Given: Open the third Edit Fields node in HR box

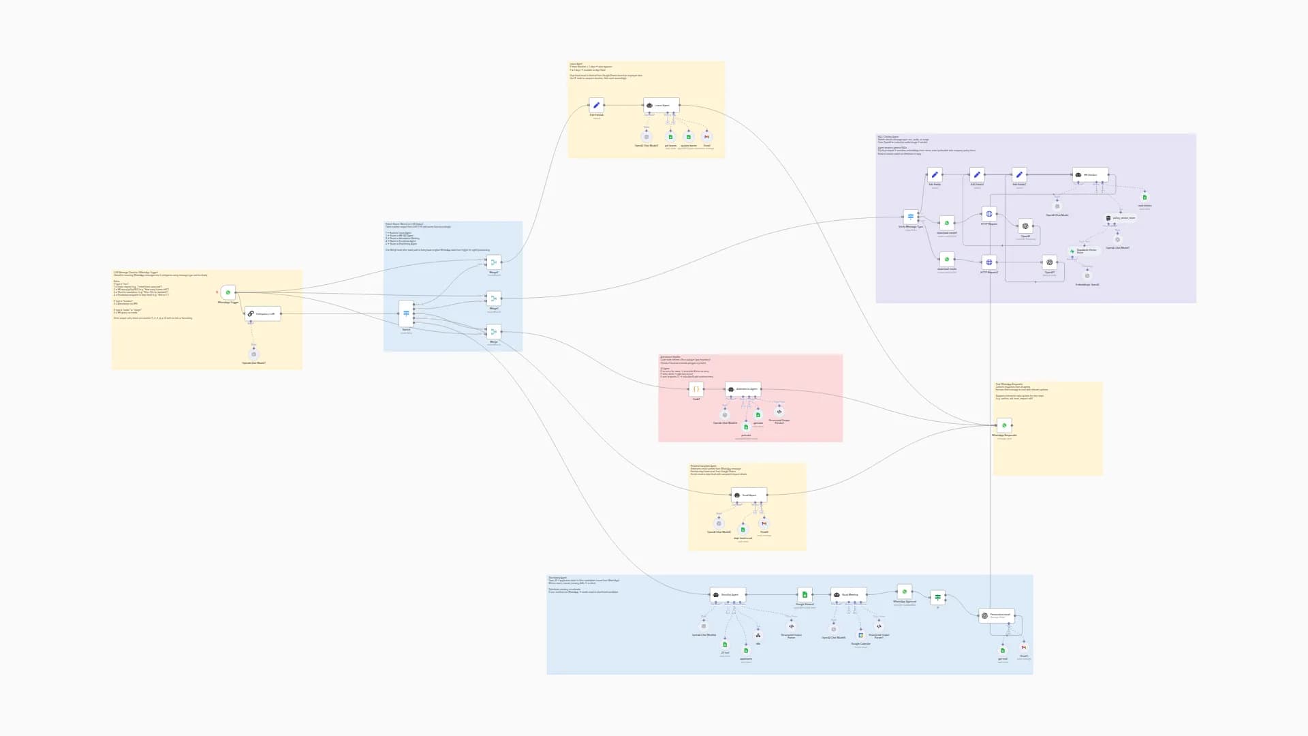Looking at the screenshot, I should click(1019, 174).
